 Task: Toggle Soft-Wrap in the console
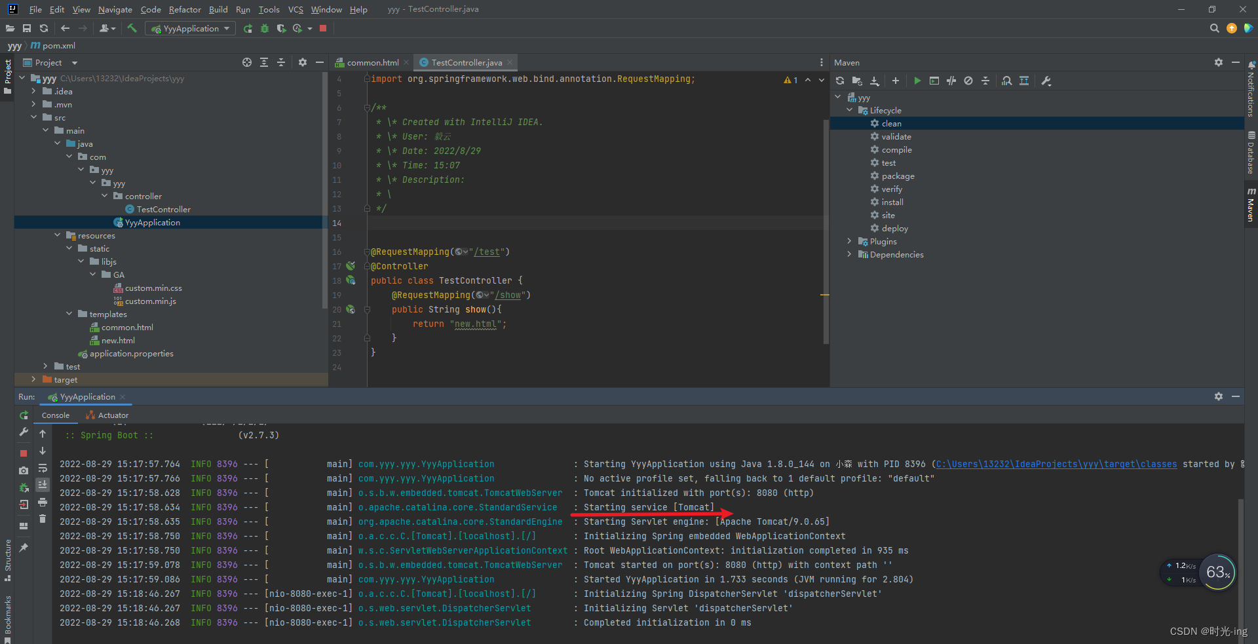(x=43, y=468)
